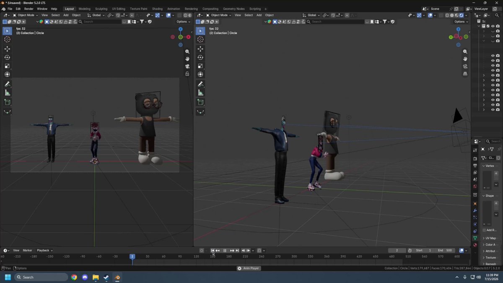The image size is (503, 283).
Task: Pick the Annotate tool in left viewport
Action: coord(7,84)
